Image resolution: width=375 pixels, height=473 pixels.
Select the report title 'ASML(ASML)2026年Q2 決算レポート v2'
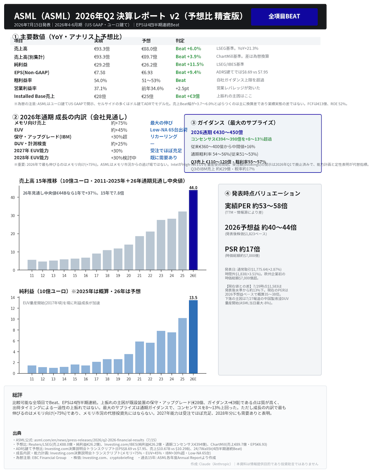[97, 16]
